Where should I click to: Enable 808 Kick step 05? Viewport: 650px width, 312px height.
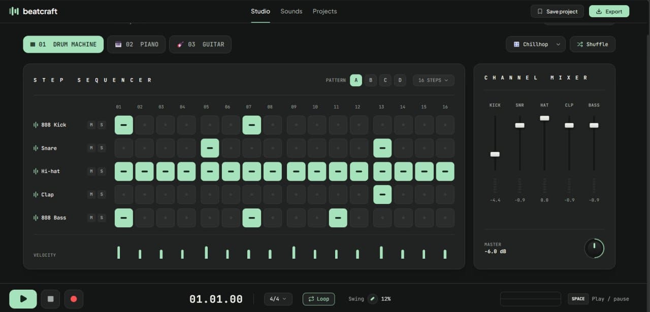click(210, 125)
